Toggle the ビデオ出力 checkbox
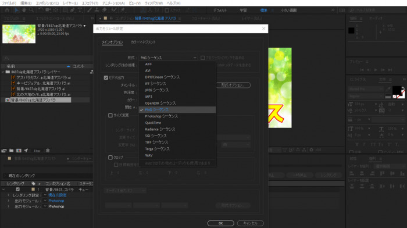The width and height of the screenshot is (407, 228). point(106,77)
